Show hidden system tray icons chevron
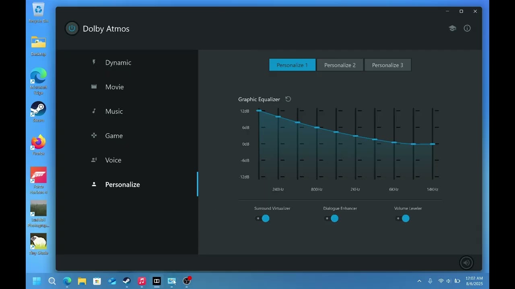 click(419, 281)
